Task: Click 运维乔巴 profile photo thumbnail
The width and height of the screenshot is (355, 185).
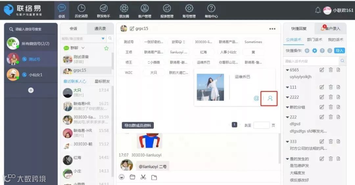Action: coord(210,87)
